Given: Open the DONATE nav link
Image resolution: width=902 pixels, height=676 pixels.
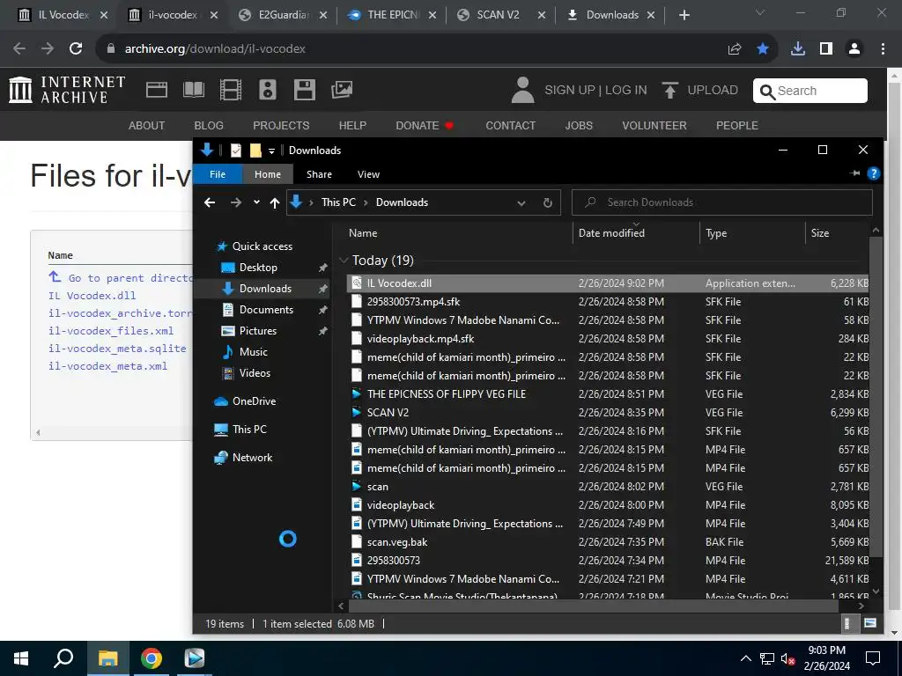Looking at the screenshot, I should pos(425,125).
